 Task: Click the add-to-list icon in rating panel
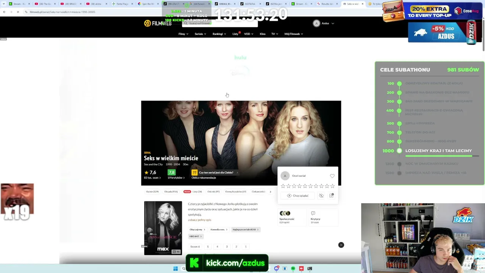332,196
